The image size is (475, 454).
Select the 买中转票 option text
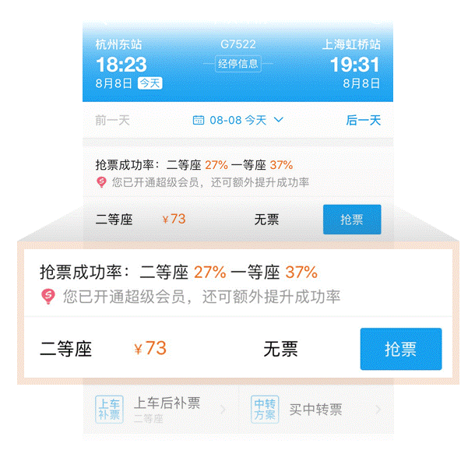[x=315, y=409]
